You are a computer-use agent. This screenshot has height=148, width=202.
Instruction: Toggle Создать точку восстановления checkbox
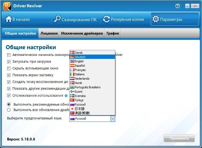(x=9, y=82)
